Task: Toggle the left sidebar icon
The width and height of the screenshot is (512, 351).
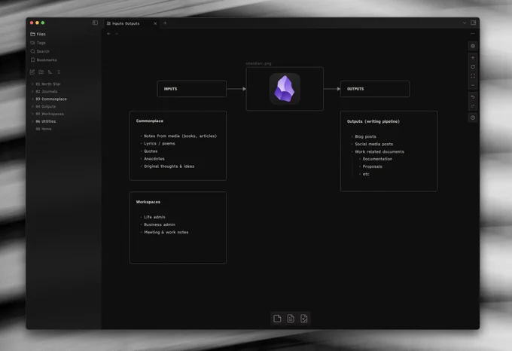Action: (x=95, y=23)
